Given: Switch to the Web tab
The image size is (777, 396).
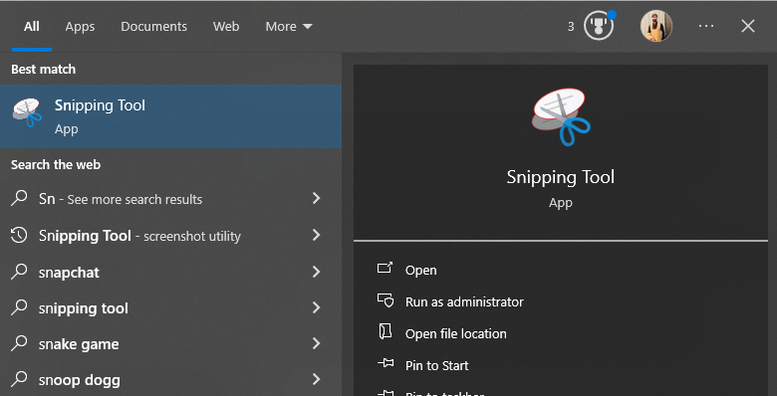Looking at the screenshot, I should [x=226, y=26].
